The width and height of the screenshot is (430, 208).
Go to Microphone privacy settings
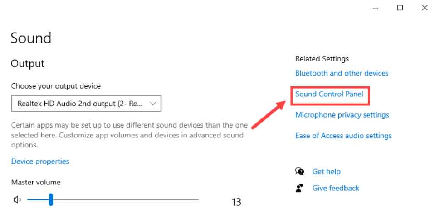(342, 115)
